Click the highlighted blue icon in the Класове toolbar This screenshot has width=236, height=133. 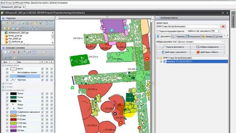34,52
